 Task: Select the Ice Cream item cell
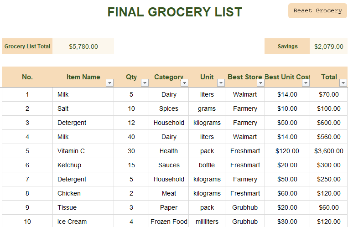72,222
